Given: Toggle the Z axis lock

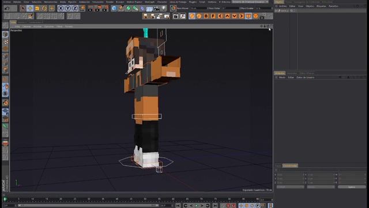Looking at the screenshot, I should (x=75, y=8).
